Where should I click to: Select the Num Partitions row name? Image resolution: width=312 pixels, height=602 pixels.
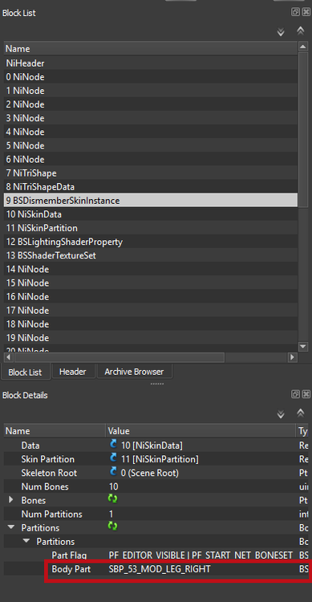click(52, 514)
